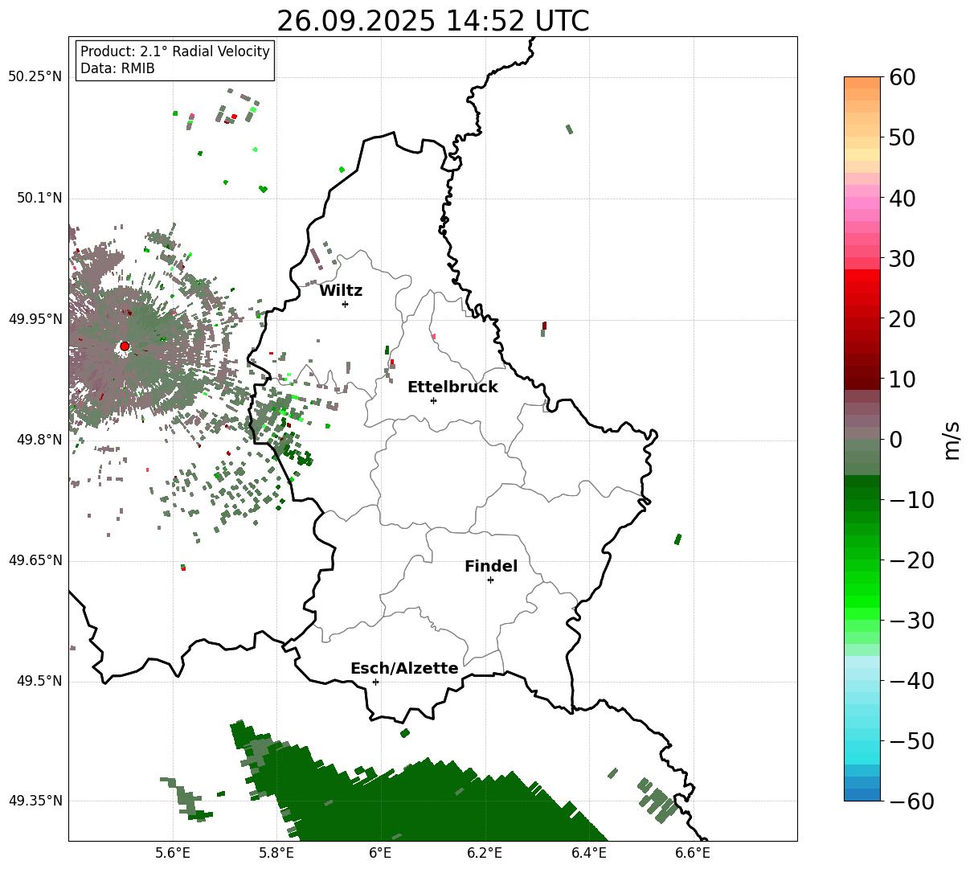970x869 pixels.
Task: Click the colorbar tick label 10
Action: pyautogui.click(x=902, y=379)
